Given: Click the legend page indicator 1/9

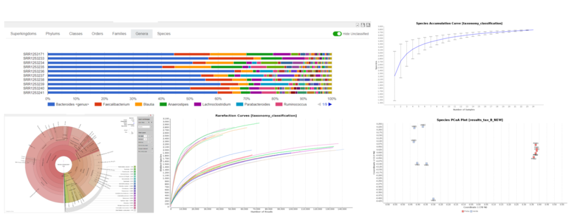Looking at the screenshot, I should click(325, 104).
